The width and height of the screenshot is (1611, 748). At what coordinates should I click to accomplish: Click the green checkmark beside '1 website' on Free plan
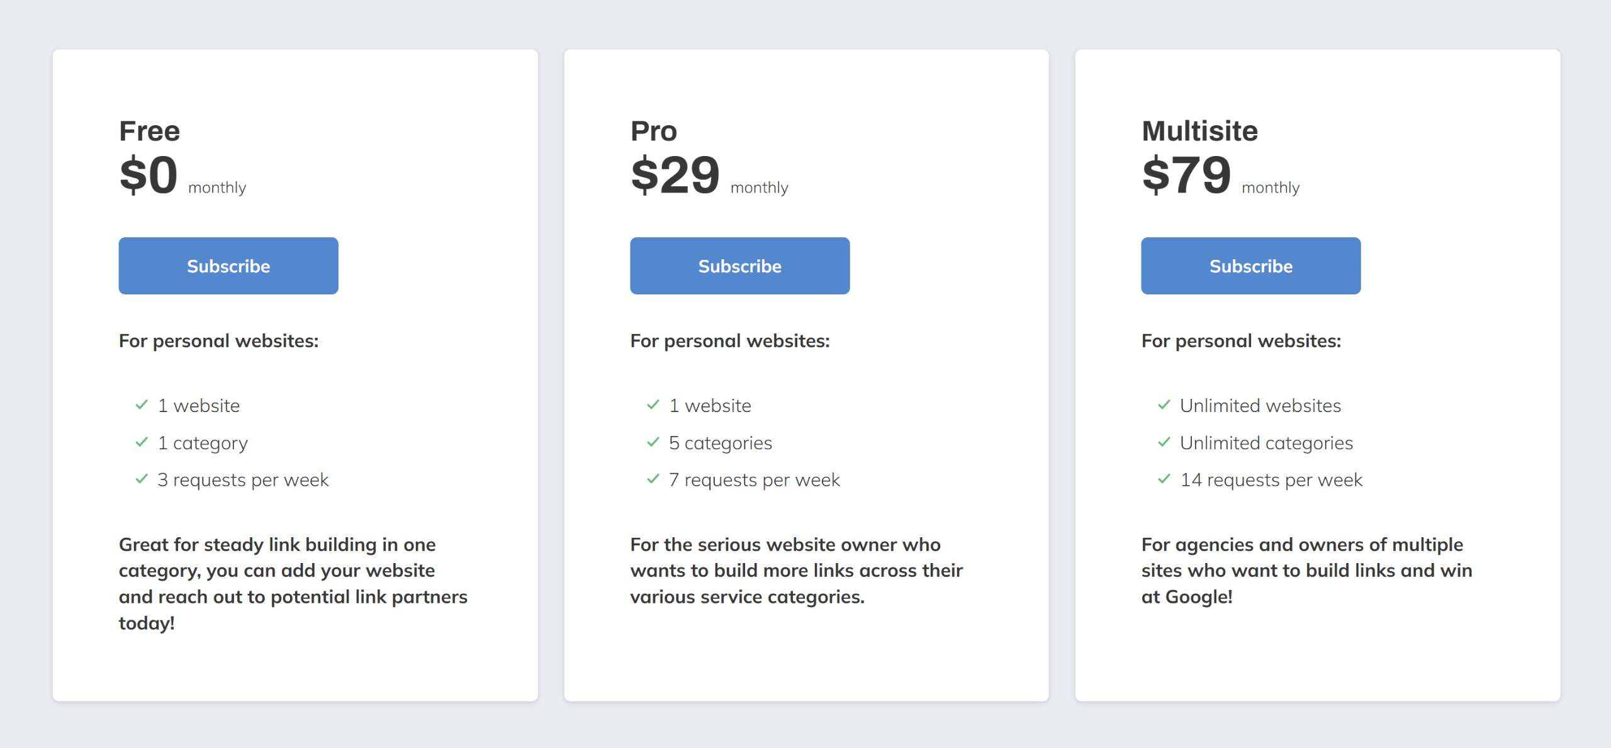[140, 406]
